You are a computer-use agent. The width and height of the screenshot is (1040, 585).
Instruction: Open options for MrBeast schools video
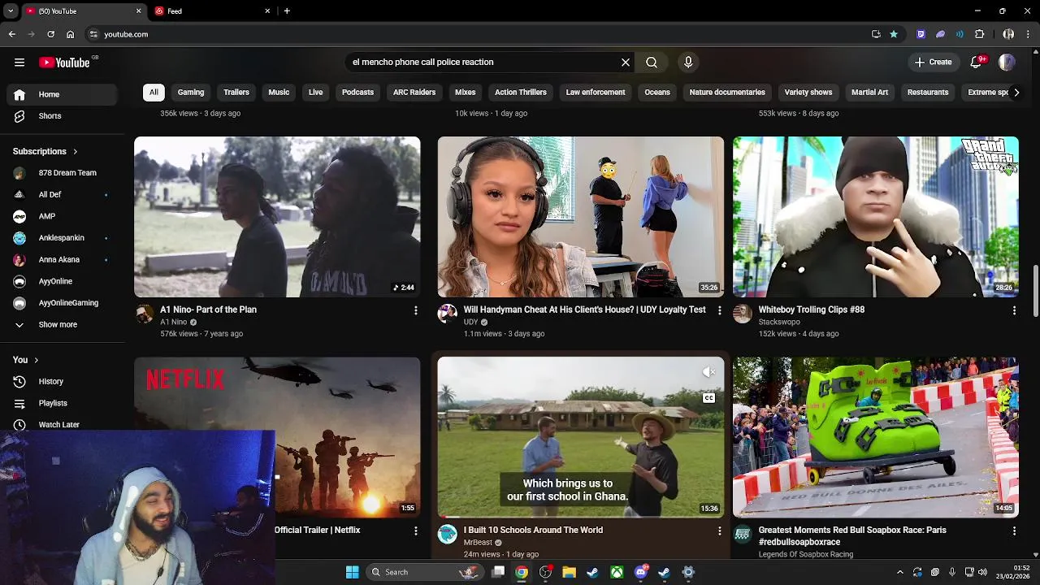point(719,531)
